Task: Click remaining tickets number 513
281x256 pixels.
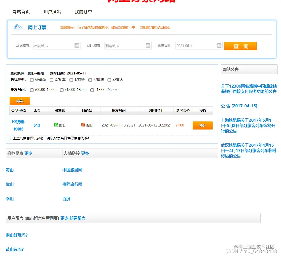Action: pyautogui.click(x=37, y=125)
